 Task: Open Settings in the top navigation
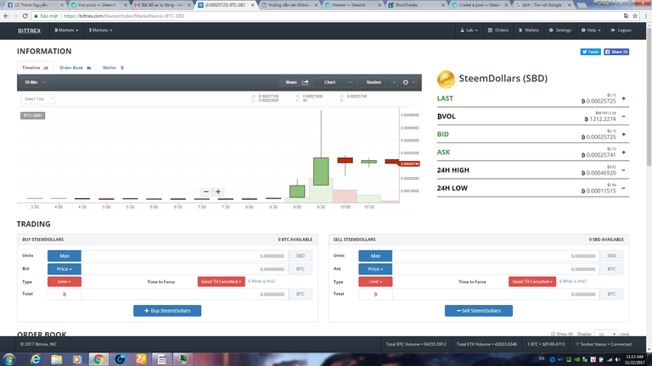(560, 30)
